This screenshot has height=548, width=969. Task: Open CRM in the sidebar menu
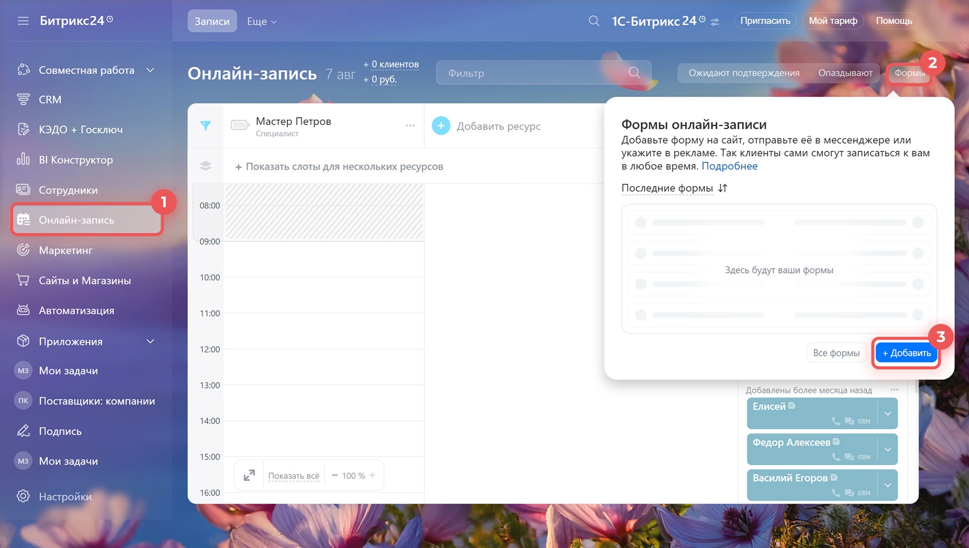click(x=50, y=100)
